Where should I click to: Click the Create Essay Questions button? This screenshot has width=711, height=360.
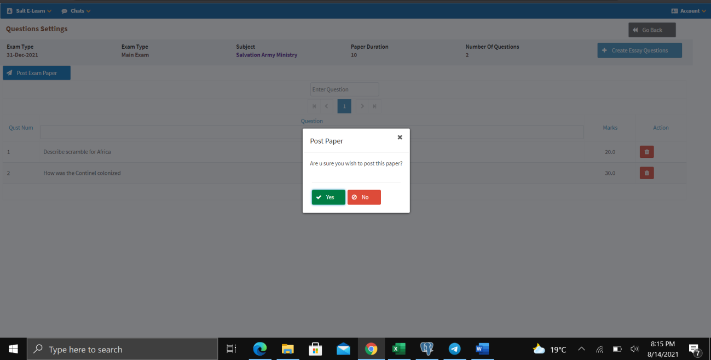click(639, 50)
